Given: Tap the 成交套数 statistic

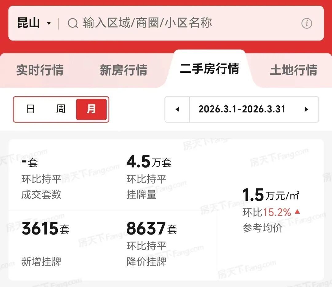Looking at the screenshot, I should (41, 178).
